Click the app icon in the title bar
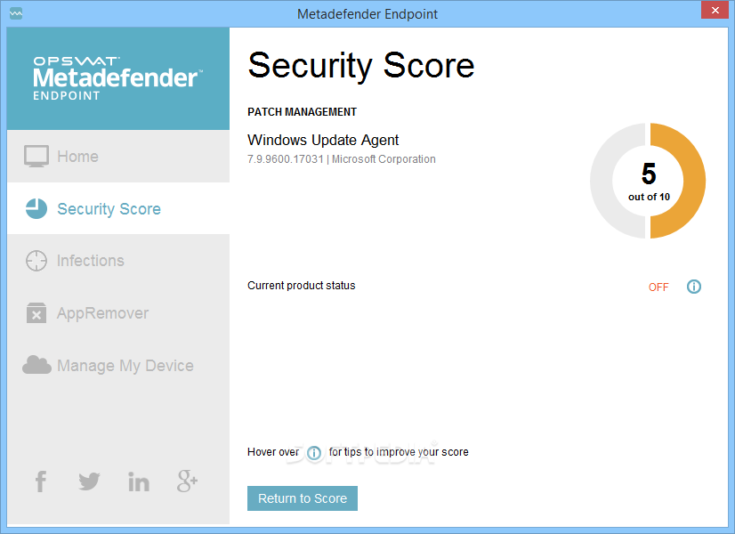The image size is (735, 534). 16,13
